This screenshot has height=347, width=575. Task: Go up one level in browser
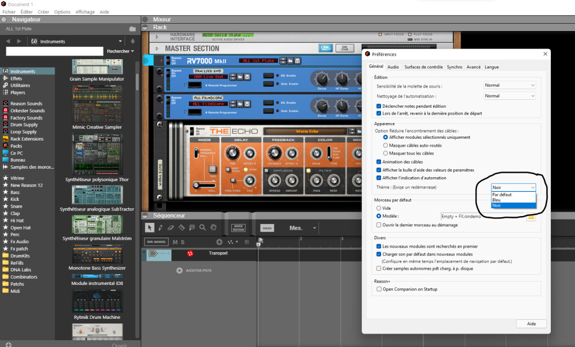[x=132, y=41]
